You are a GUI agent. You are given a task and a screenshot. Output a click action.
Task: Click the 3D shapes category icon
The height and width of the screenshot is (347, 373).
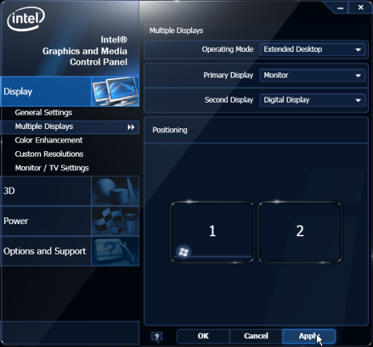click(x=116, y=191)
